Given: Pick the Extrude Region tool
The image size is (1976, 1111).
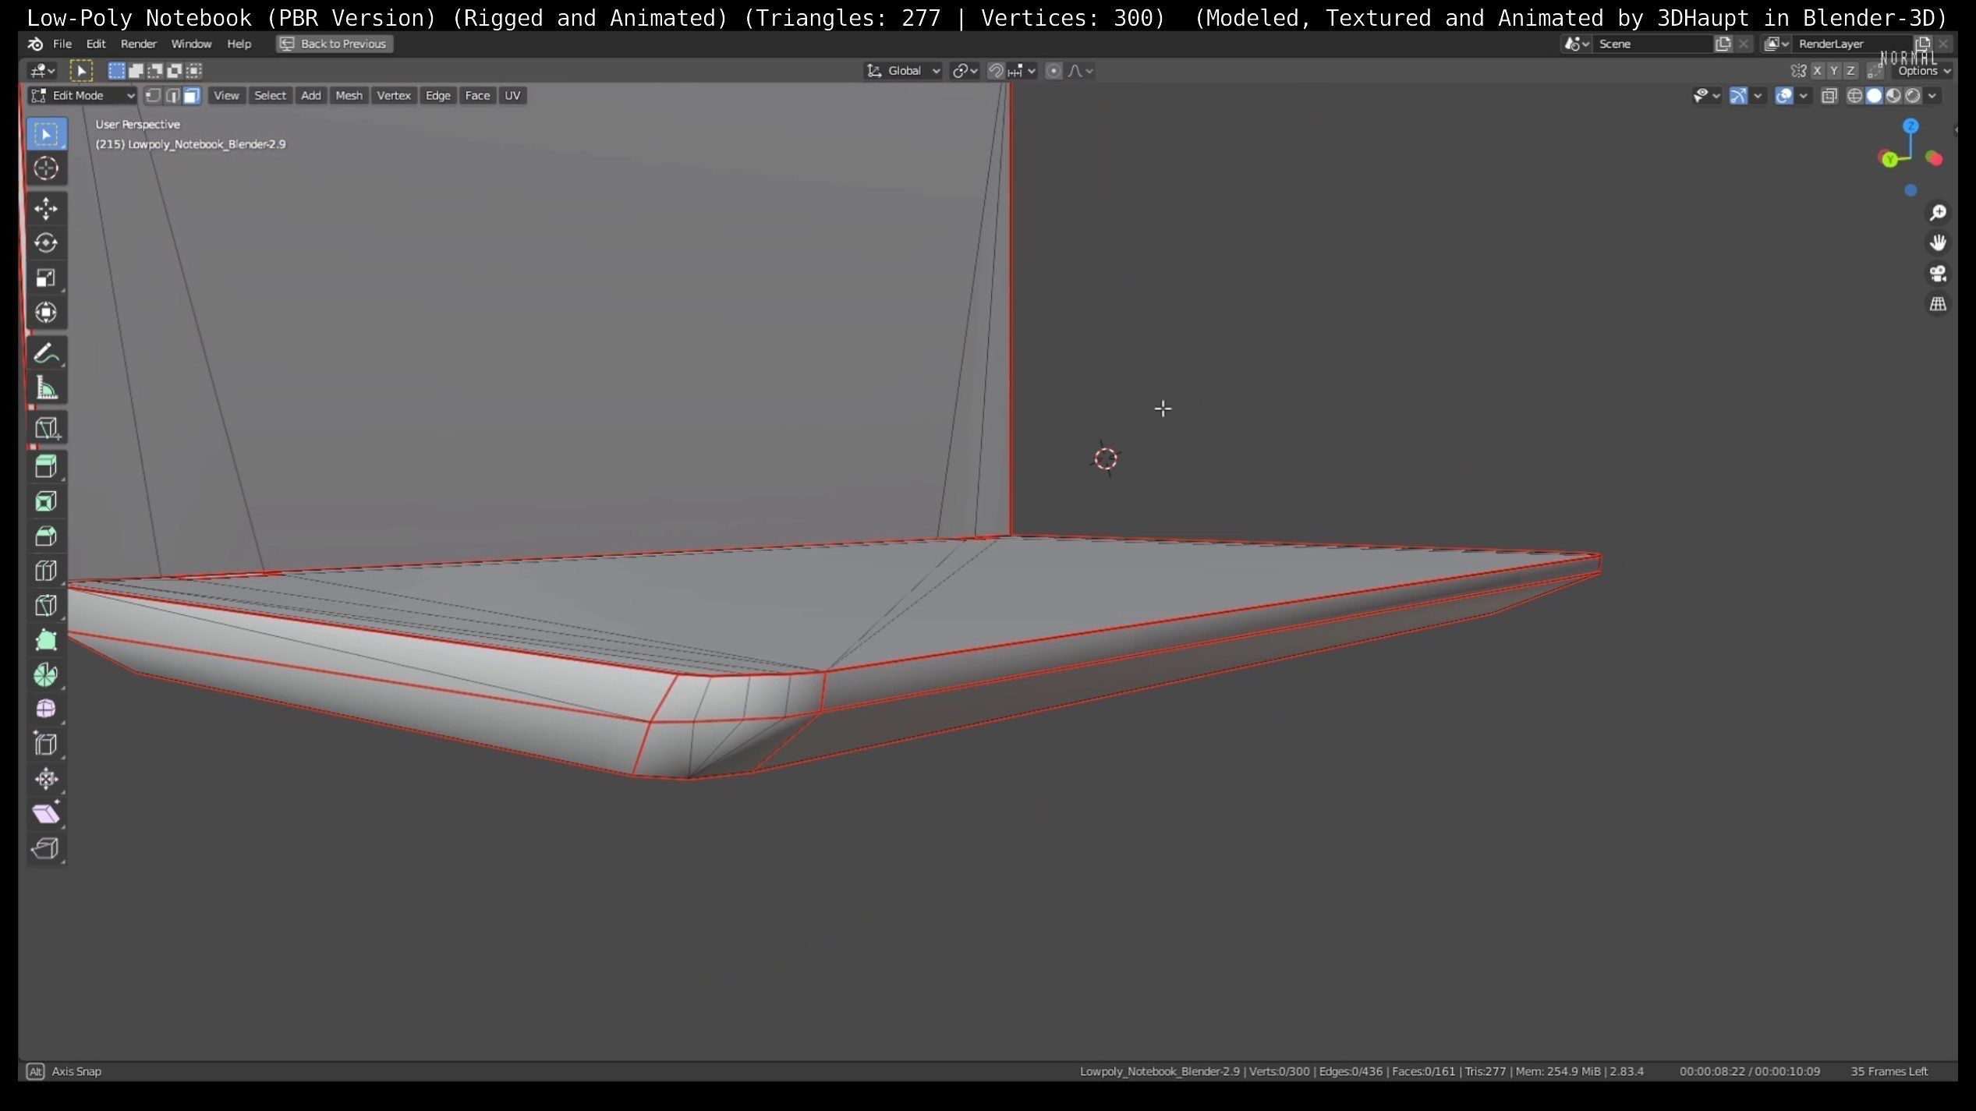Looking at the screenshot, I should (46, 467).
